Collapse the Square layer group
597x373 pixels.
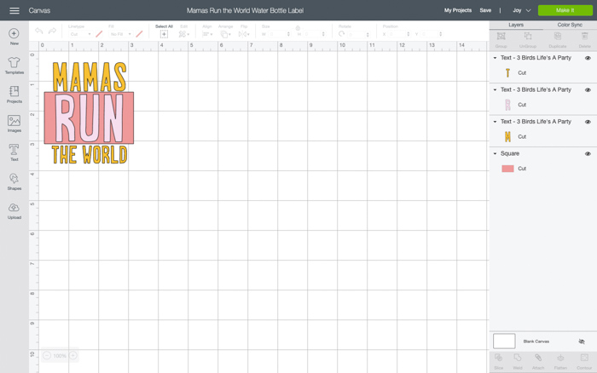pyautogui.click(x=495, y=153)
